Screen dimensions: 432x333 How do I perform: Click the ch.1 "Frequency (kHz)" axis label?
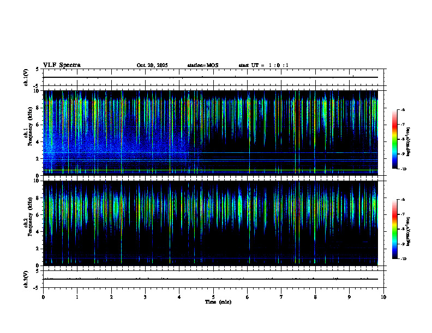pyautogui.click(x=30, y=126)
